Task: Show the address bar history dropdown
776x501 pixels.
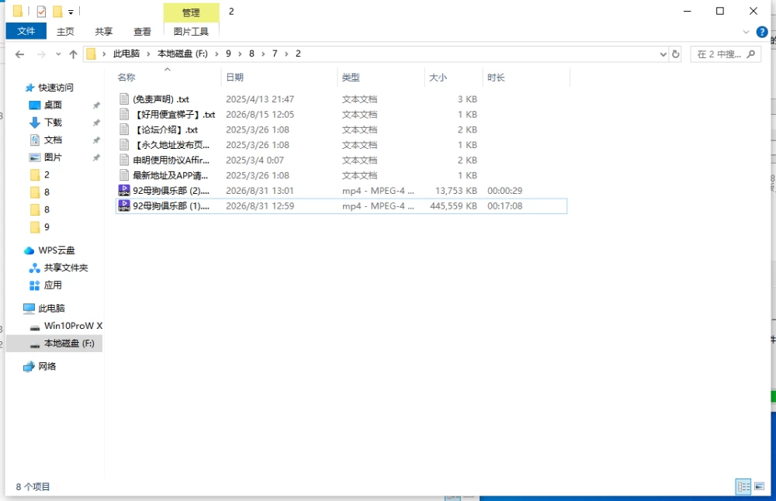Action: coord(663,54)
